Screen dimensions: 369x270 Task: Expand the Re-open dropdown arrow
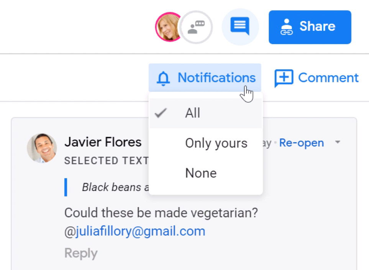[338, 142]
